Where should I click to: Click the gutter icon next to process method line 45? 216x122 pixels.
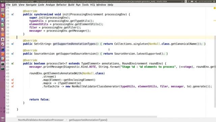point(12,63)
